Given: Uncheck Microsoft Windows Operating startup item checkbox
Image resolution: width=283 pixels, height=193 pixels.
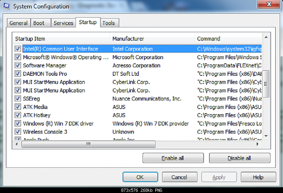Looking at the screenshot, I should coord(18,57).
